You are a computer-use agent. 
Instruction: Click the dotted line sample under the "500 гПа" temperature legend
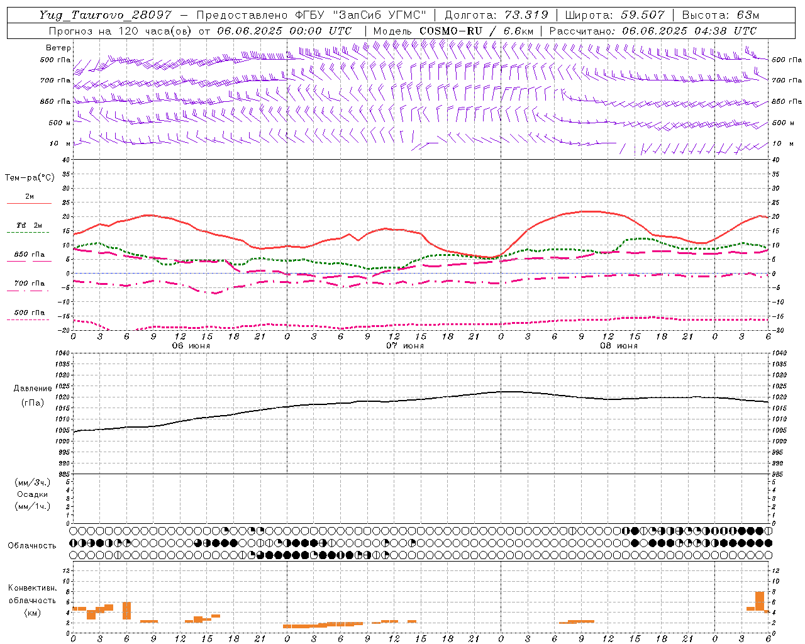tap(28, 319)
